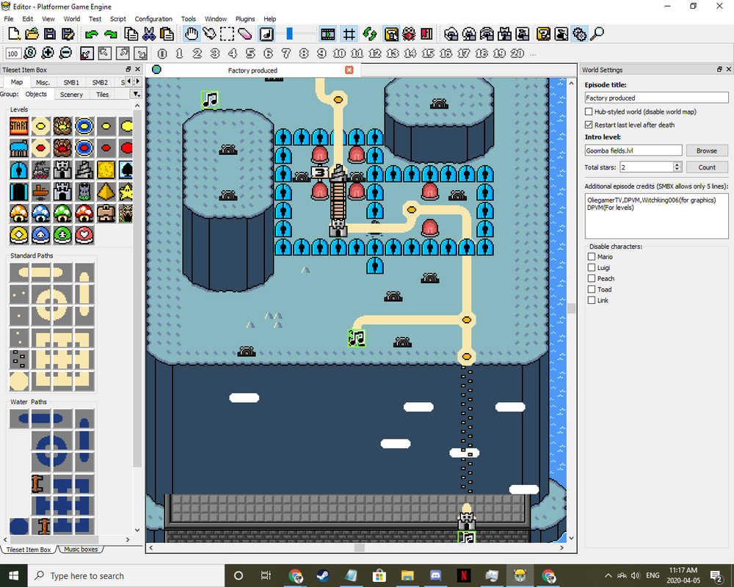The width and height of the screenshot is (734, 587).
Task: Adjust the zoom slider in toolbar
Action: pyautogui.click(x=291, y=34)
